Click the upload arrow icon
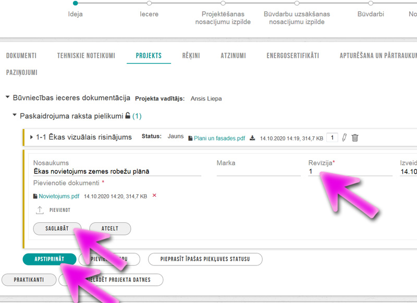This screenshot has width=417, height=303. tap(40, 210)
